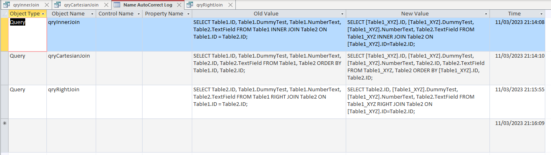Viewport: 551px width, 155px height.
Task: Select the Name AutoCorrect Log tab
Action: click(x=147, y=5)
